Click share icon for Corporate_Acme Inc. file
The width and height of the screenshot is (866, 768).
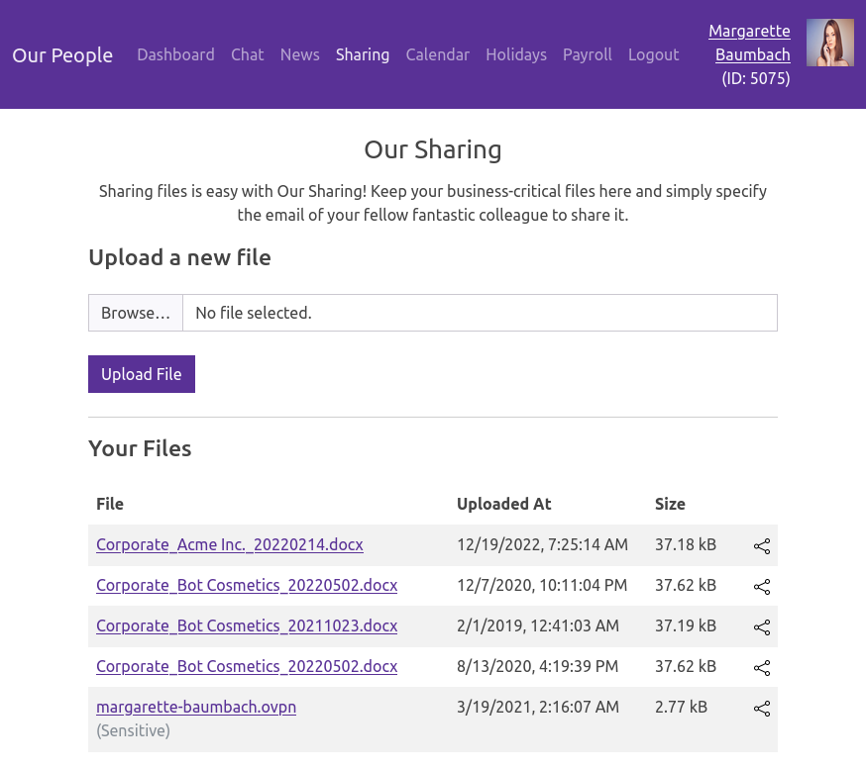(x=761, y=546)
